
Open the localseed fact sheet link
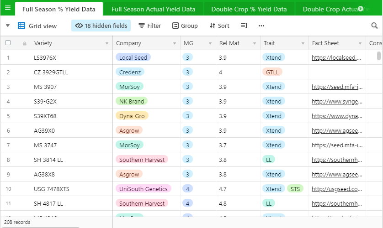tap(336, 58)
